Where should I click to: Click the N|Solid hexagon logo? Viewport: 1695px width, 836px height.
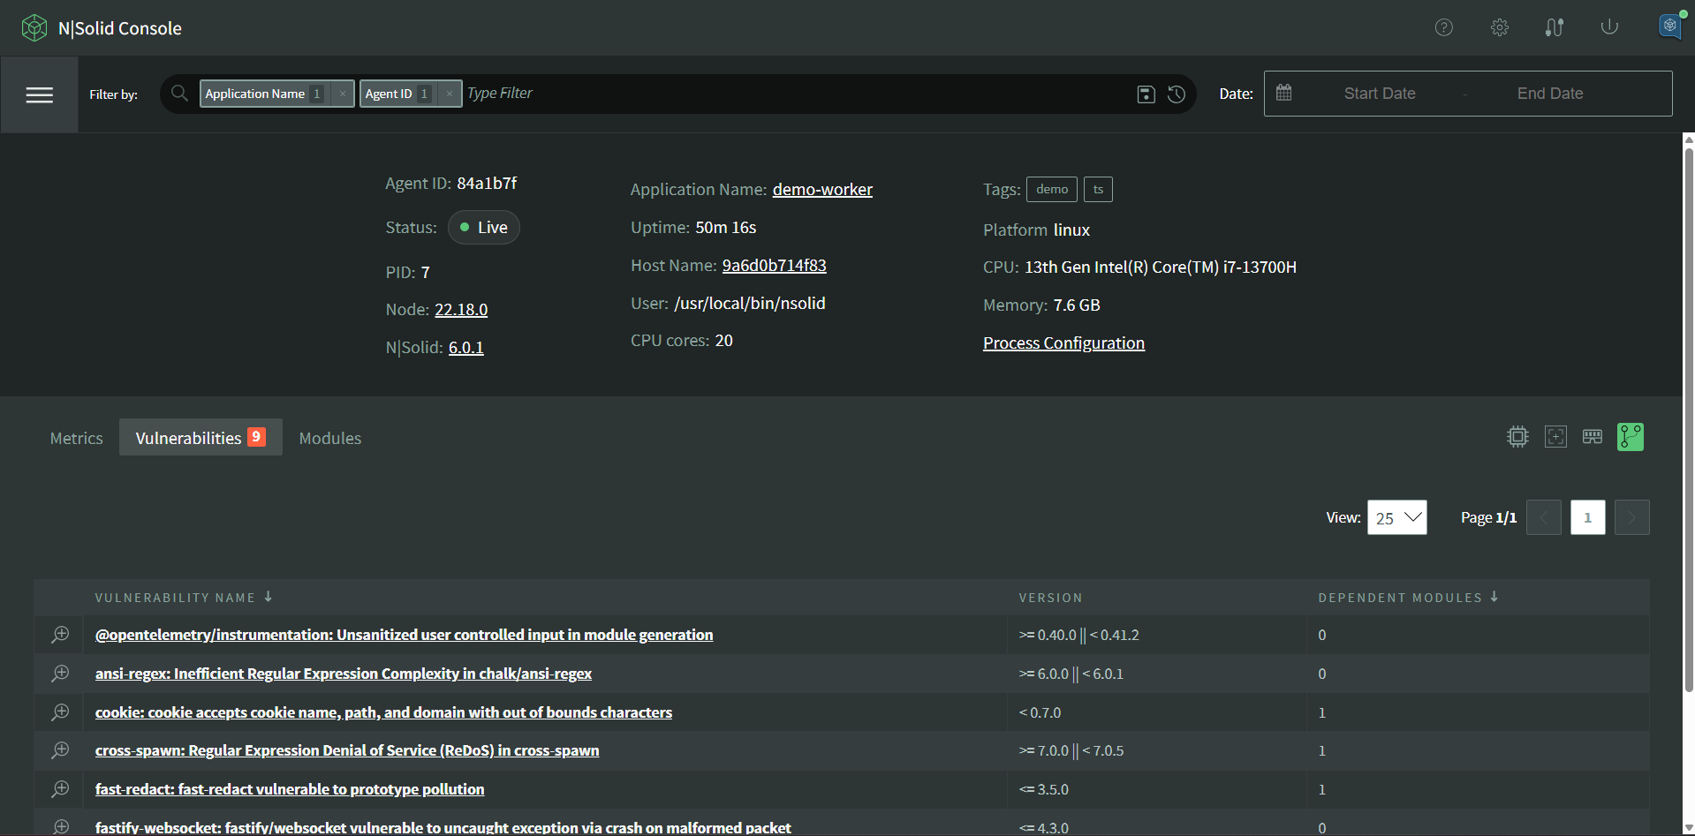(34, 27)
